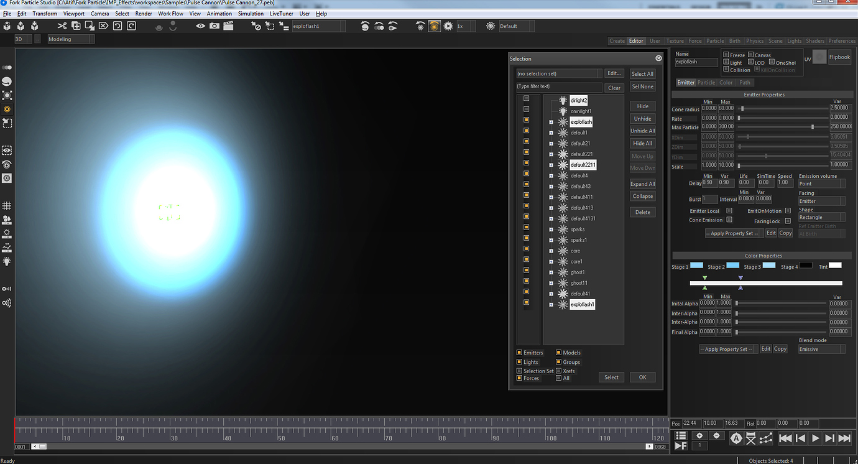Open the Emission volume dropdown showing Point

point(821,182)
